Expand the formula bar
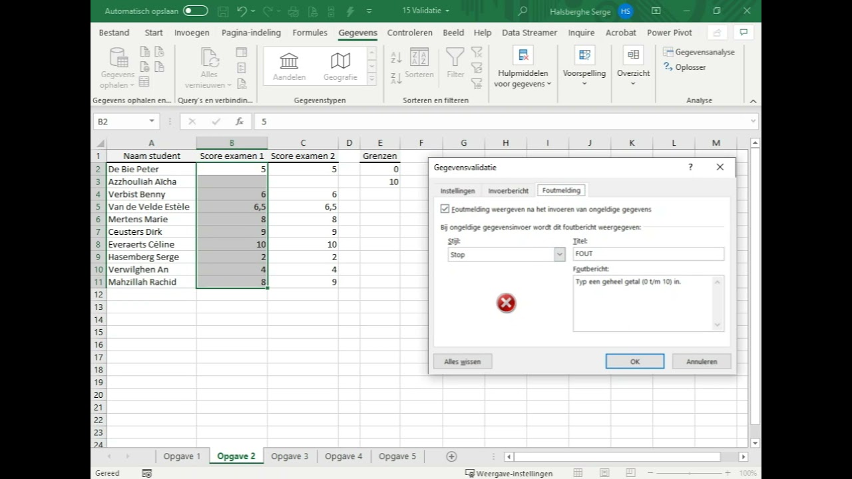 (753, 121)
